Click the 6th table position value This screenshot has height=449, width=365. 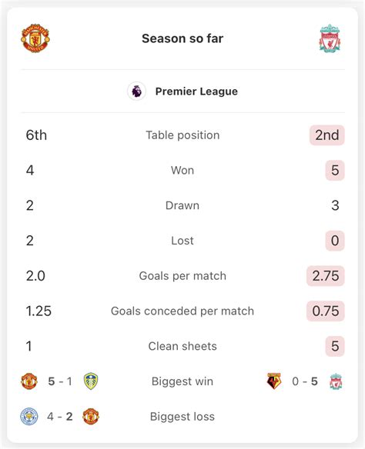point(36,135)
